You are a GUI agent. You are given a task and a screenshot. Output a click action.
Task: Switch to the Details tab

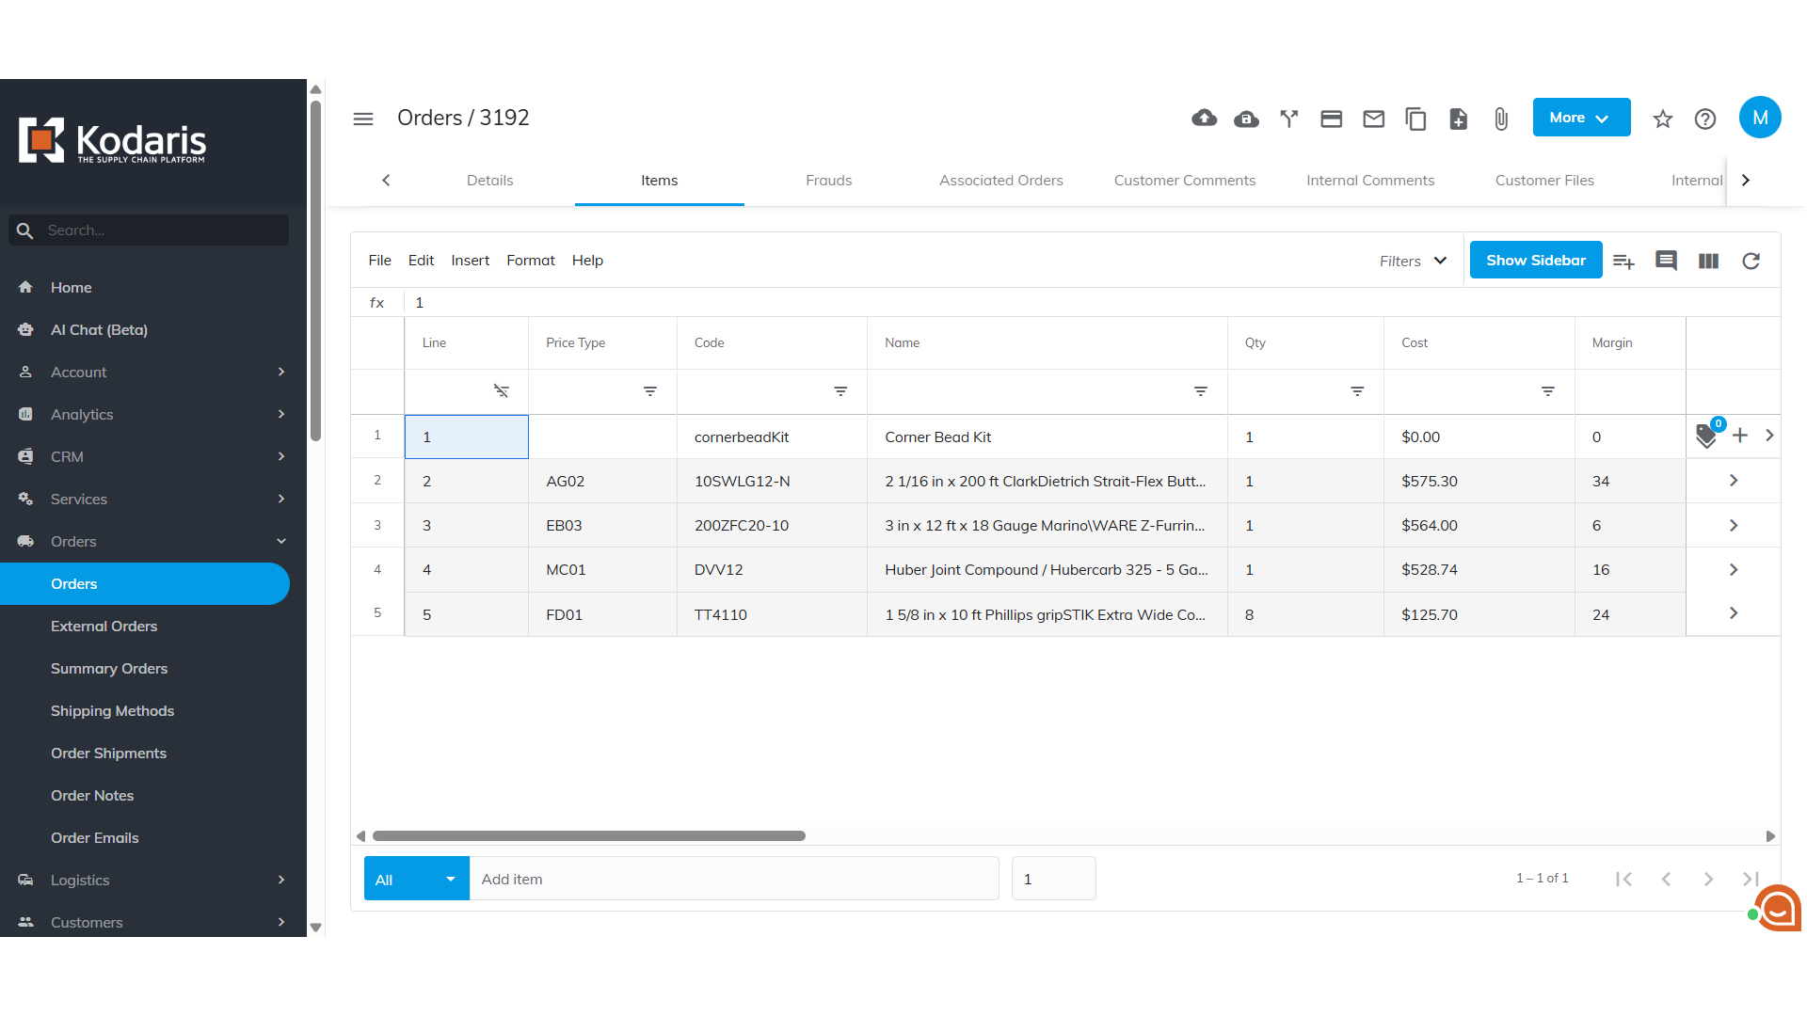pyautogui.click(x=489, y=181)
